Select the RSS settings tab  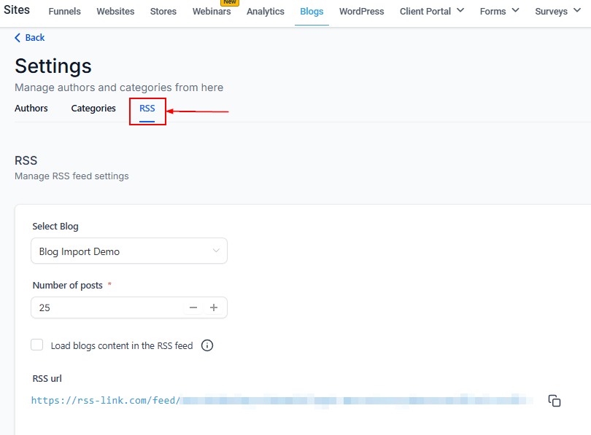pyautogui.click(x=147, y=109)
